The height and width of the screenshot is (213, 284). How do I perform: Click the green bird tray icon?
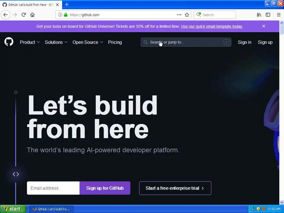[253, 209]
